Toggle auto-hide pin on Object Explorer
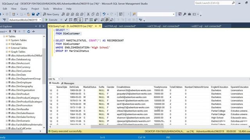The height and width of the screenshot is (140, 250). [x=40, y=26]
